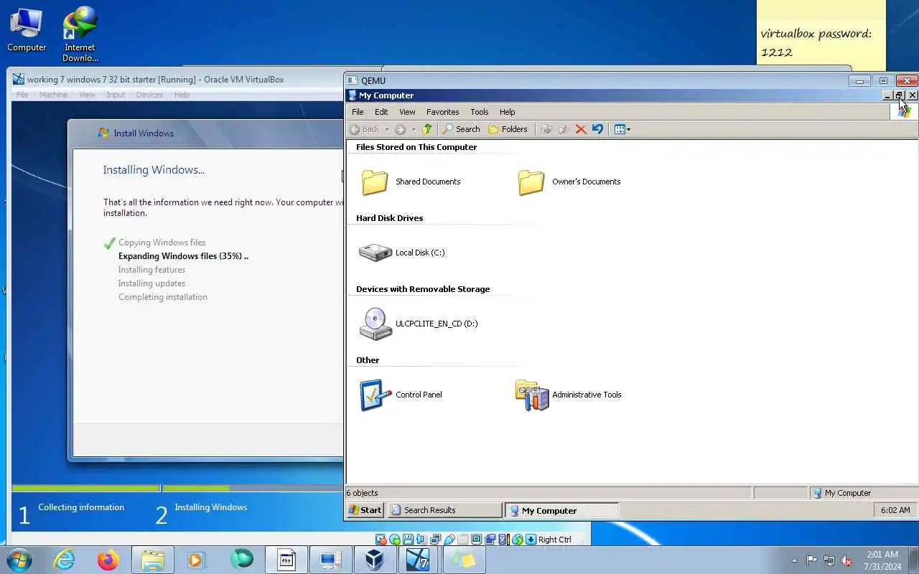The height and width of the screenshot is (574, 919).
Task: Click the Windows 7 VM taskbar icon
Action: (419, 560)
